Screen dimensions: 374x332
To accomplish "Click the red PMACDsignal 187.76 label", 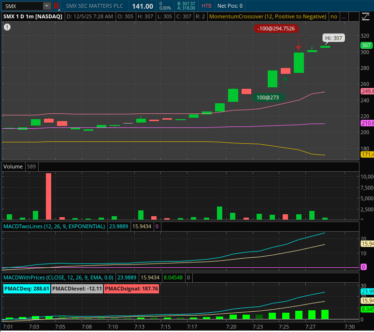I will click(132, 289).
